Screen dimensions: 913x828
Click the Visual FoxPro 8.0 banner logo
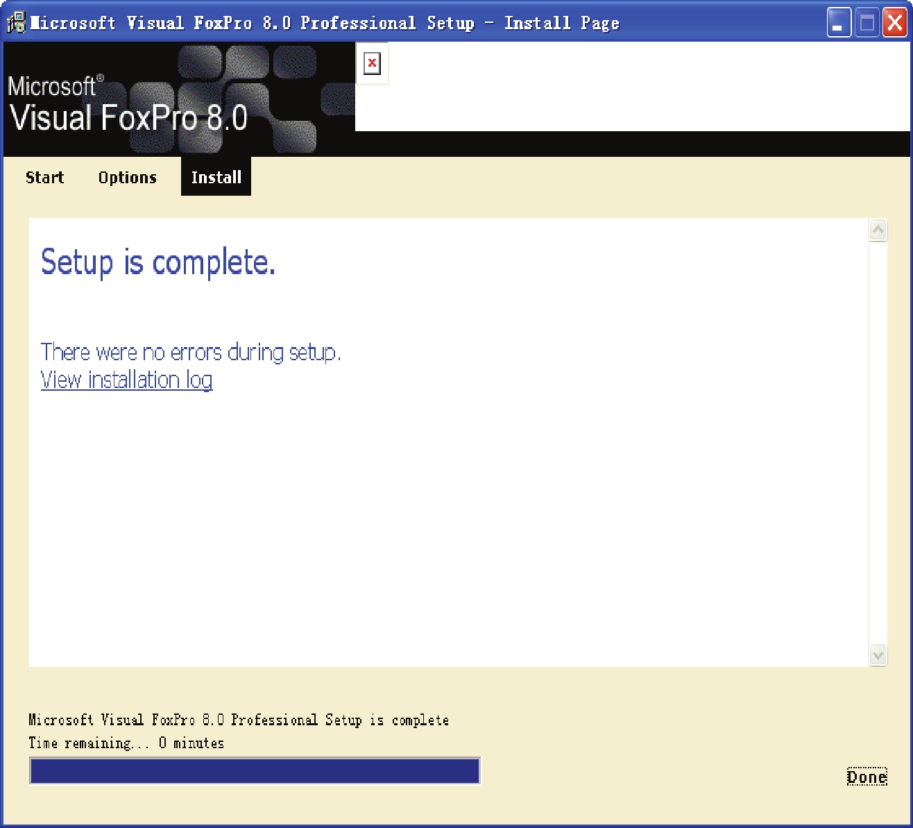pos(179,99)
